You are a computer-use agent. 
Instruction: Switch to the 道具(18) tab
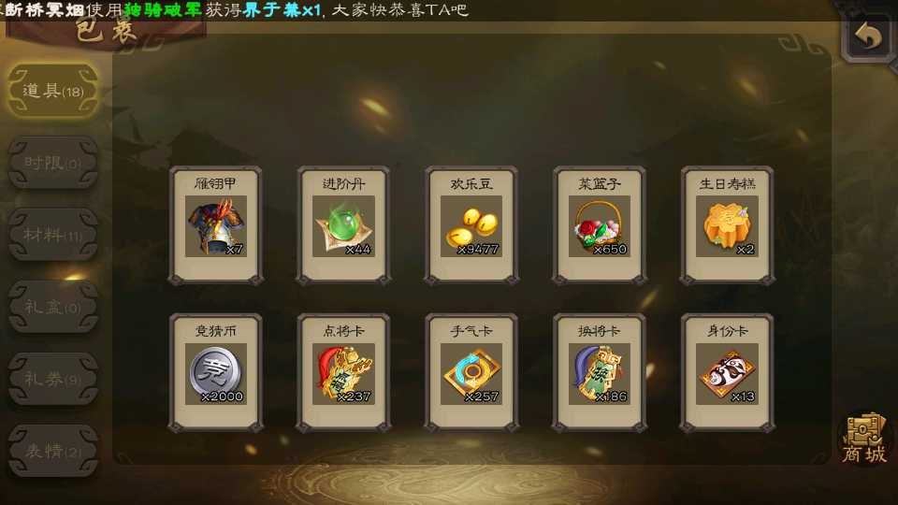pos(53,91)
